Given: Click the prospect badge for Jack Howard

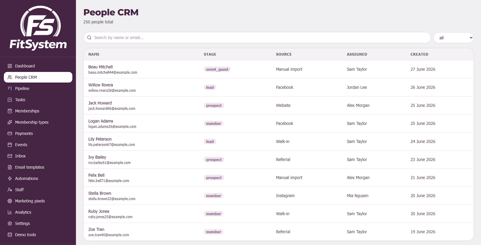Looking at the screenshot, I should point(214,105).
